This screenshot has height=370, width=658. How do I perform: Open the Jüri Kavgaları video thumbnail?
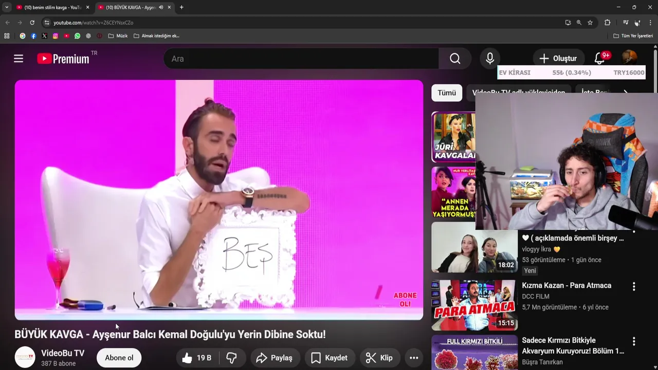(x=453, y=137)
